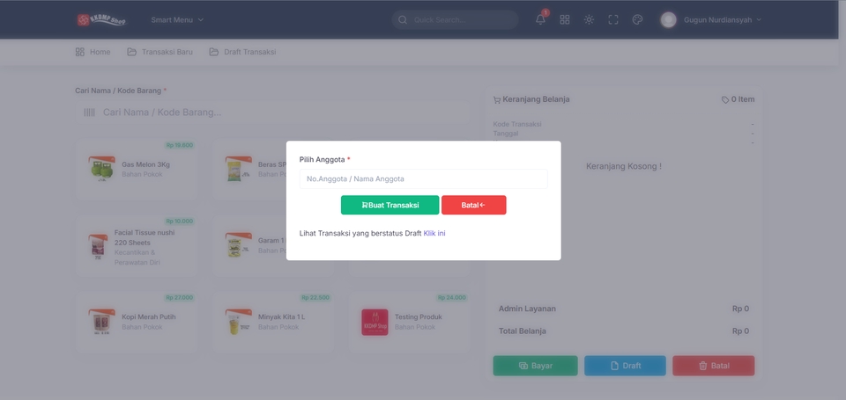
Task: Open the apps grid icon
Action: 564,20
